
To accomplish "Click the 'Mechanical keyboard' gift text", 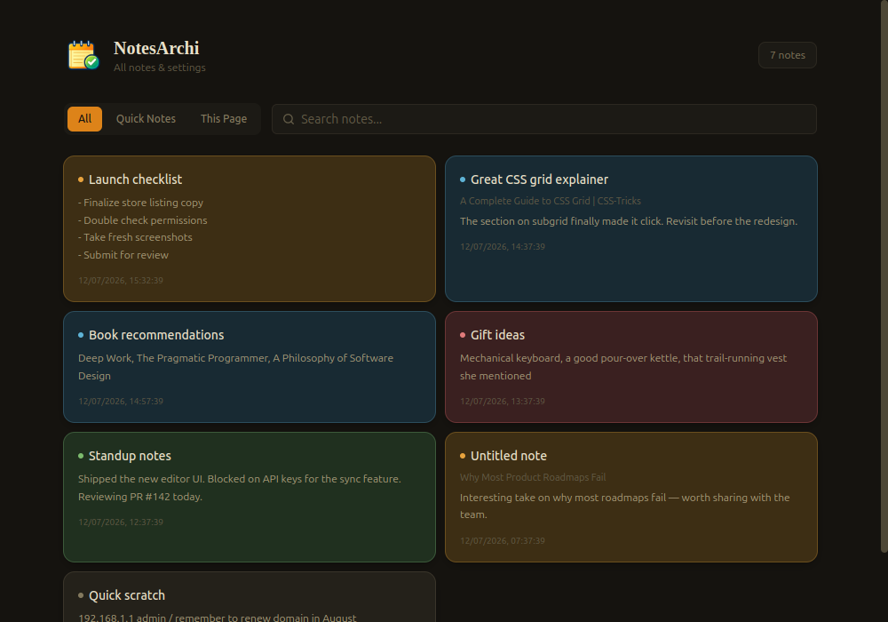I will pyautogui.click(x=623, y=367).
